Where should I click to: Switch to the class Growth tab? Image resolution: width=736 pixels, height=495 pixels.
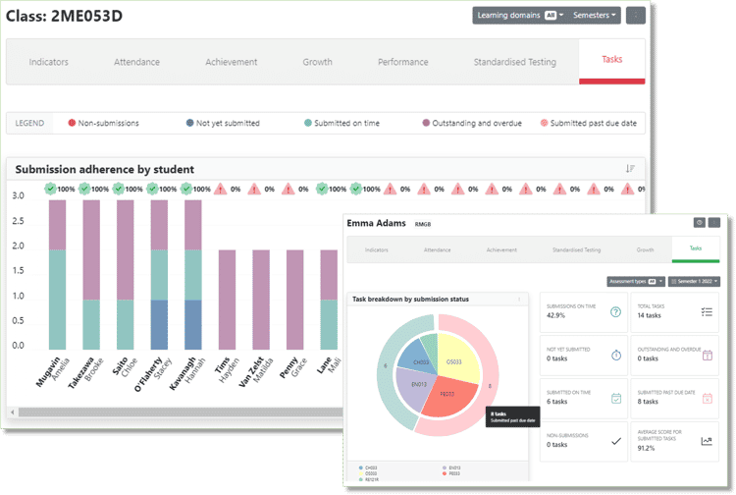(317, 62)
